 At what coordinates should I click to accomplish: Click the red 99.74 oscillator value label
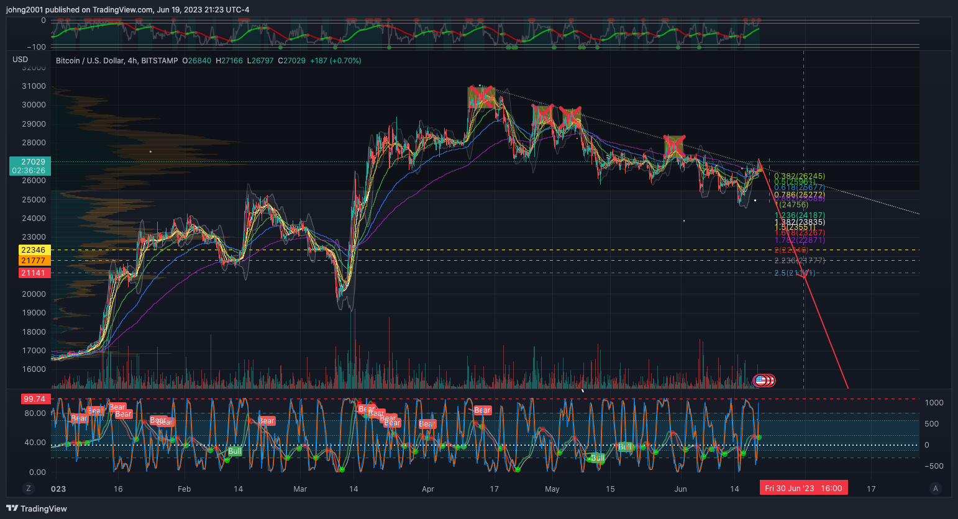tap(35, 399)
